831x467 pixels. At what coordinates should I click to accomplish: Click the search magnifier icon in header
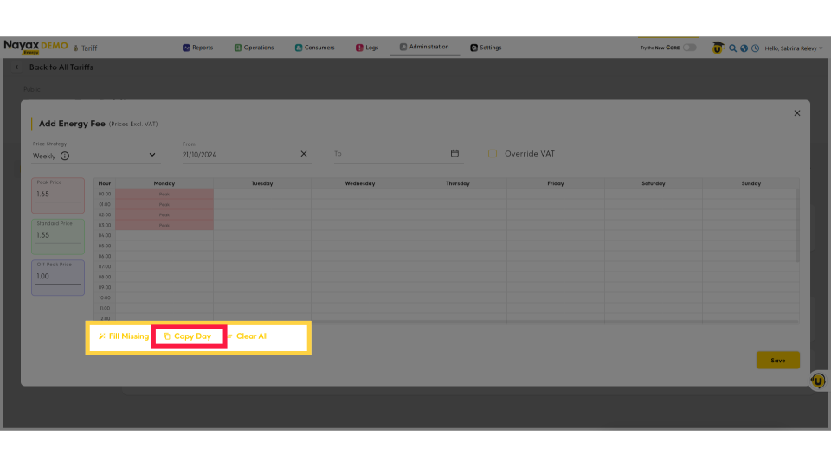pos(732,48)
